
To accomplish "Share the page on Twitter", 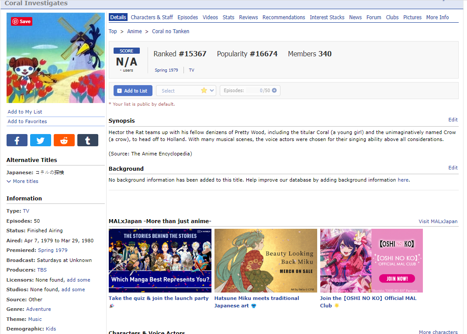I will point(41,140).
